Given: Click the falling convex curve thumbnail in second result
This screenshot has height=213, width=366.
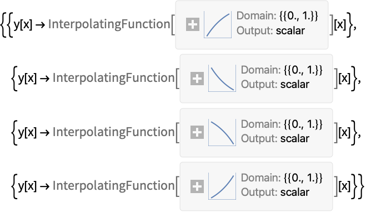Looking at the screenshot, I should [222, 79].
